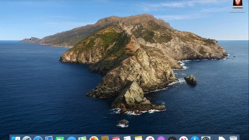Image resolution: width=249 pixels, height=140 pixels.
Task: Open Messages blue bubble icon in Dock
Action: 72,138
